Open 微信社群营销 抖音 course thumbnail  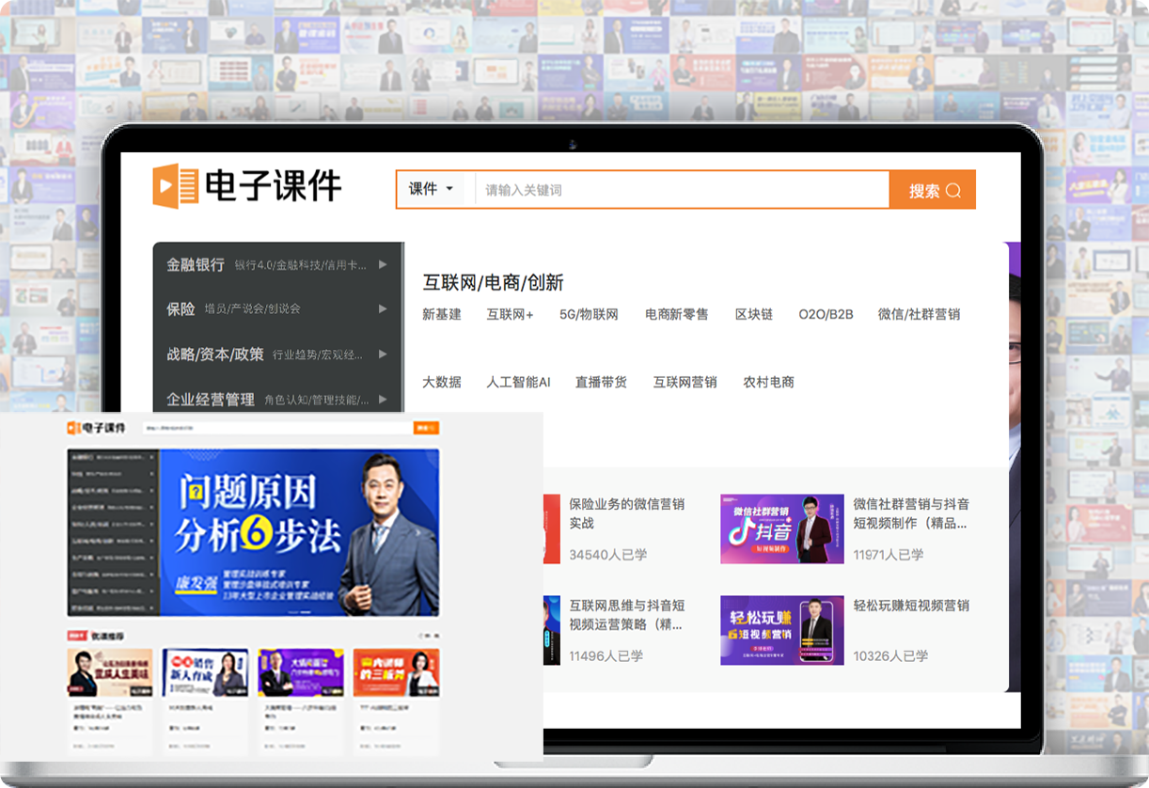781,529
